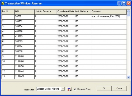Click the application icon in title bar
Image resolution: width=132 pixels, height=96 pixels.
click(x=3, y=3)
